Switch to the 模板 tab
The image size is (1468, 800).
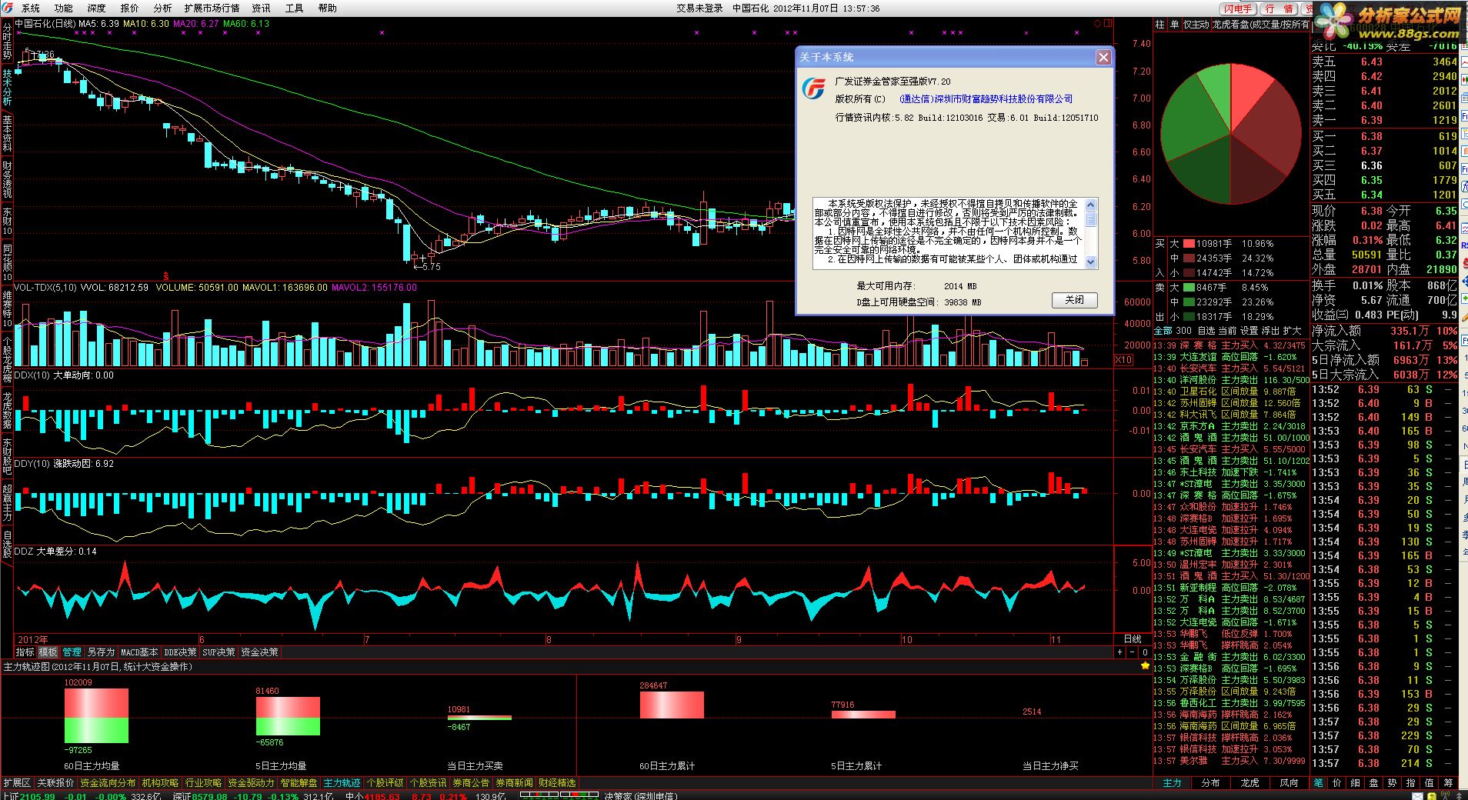(x=48, y=652)
